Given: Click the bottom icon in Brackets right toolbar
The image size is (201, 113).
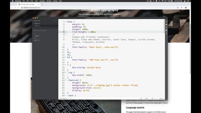Looking at the screenshot, I should pyautogui.click(x=166, y=33).
